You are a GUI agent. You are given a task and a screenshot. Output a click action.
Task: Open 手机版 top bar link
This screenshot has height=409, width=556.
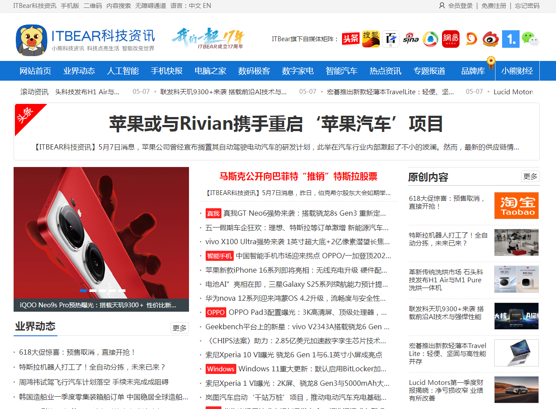[x=70, y=6]
